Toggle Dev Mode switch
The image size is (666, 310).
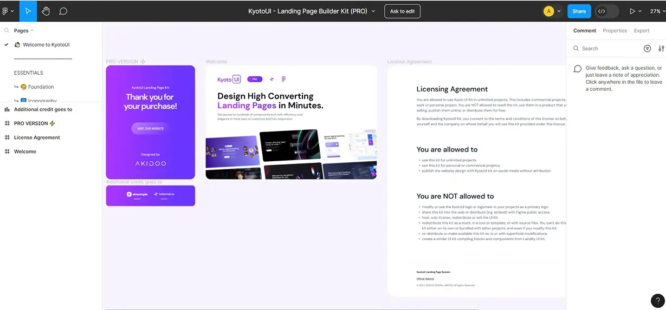point(606,11)
